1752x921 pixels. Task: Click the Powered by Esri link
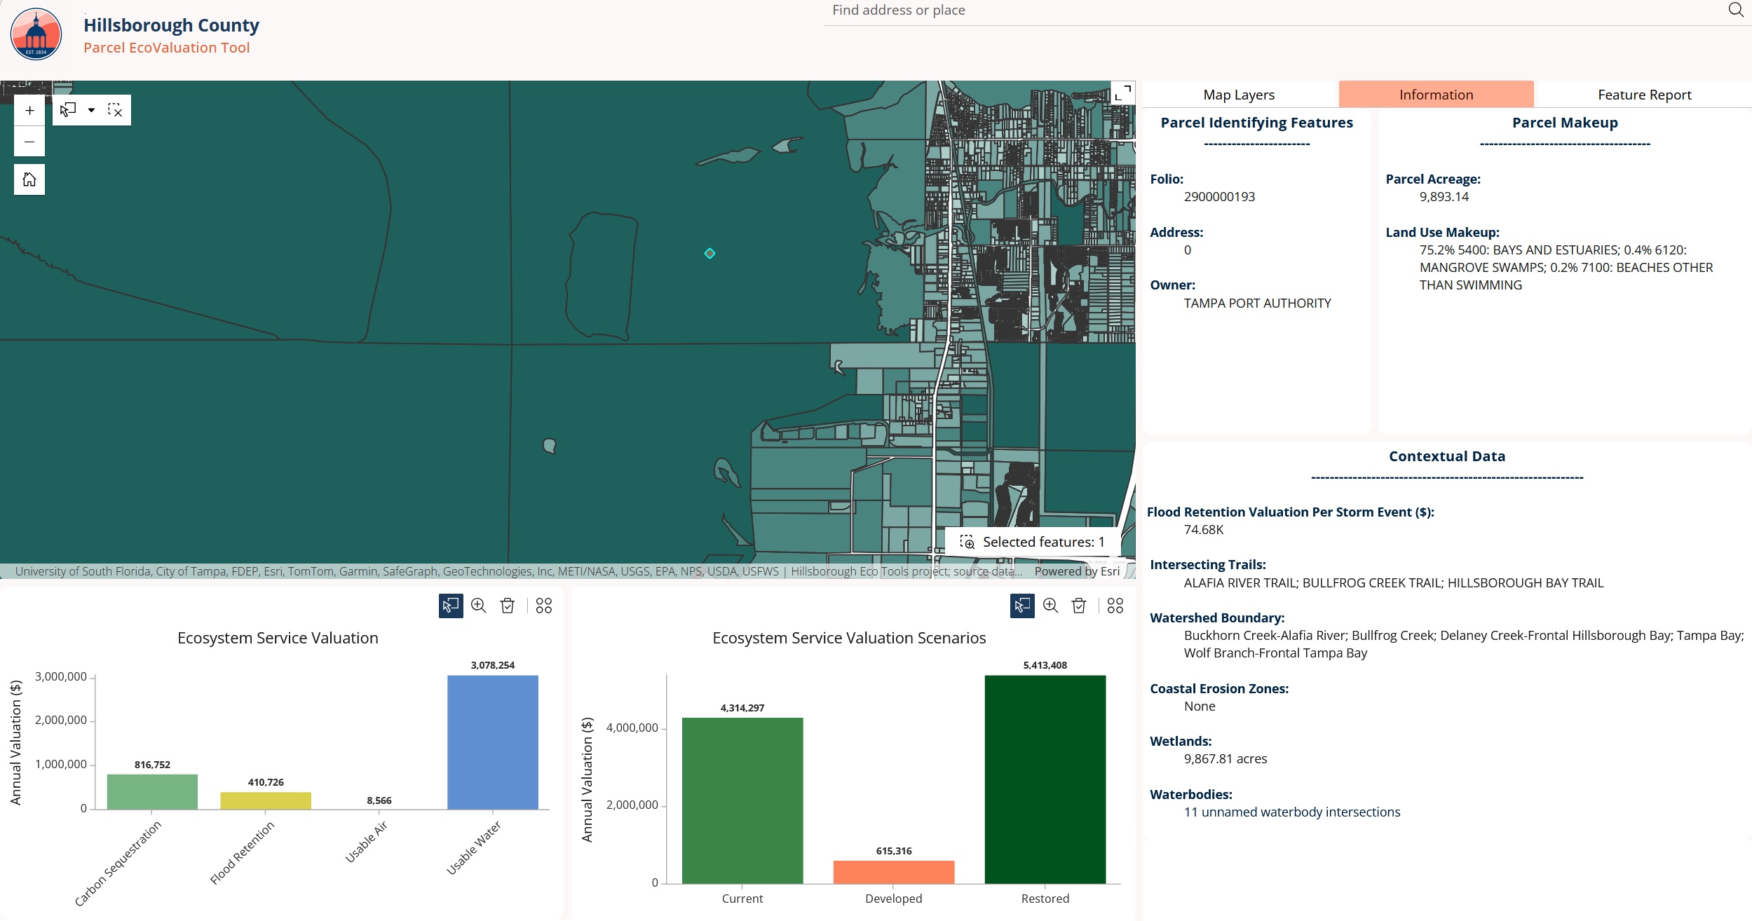(x=1077, y=571)
